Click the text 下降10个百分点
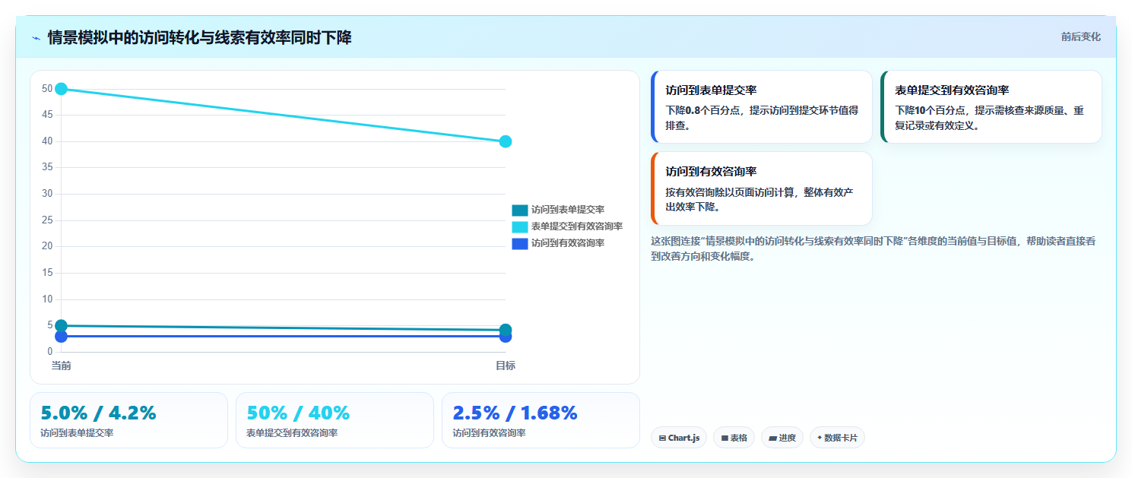The image size is (1132, 478). [x=933, y=110]
